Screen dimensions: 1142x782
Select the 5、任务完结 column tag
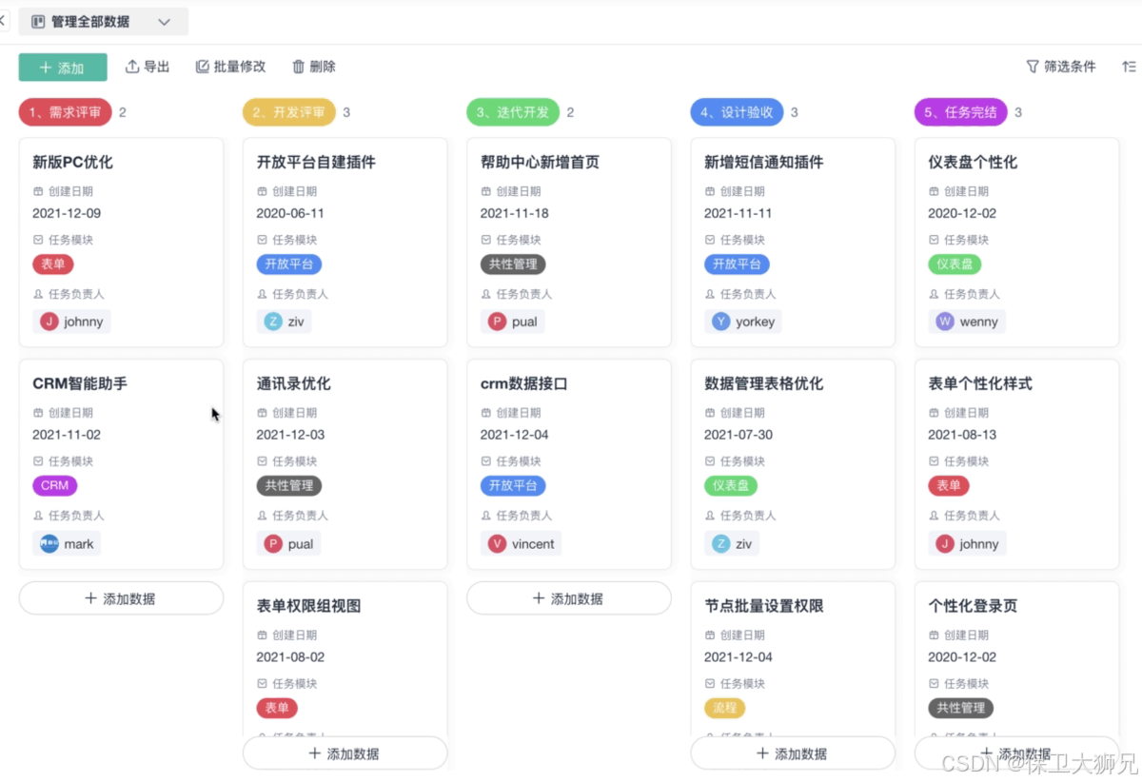pos(961,112)
